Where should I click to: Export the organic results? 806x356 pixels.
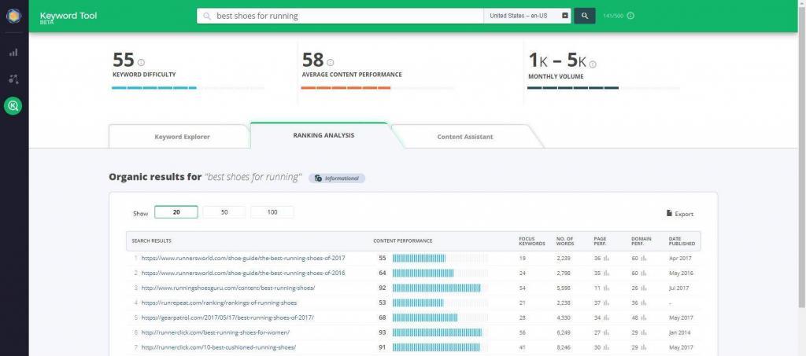pos(680,214)
